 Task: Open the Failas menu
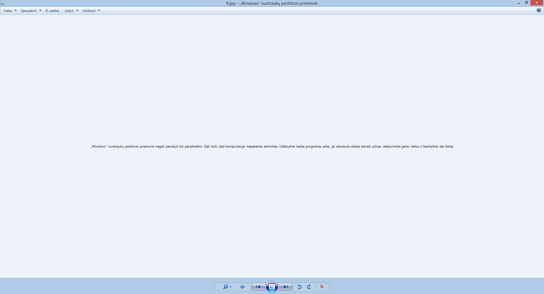(x=8, y=11)
